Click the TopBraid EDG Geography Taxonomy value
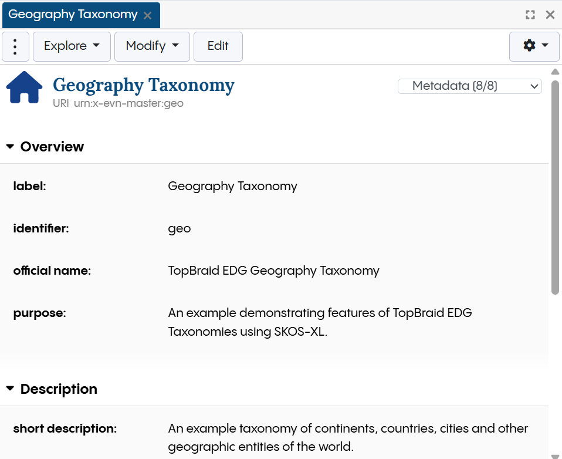 (x=273, y=271)
